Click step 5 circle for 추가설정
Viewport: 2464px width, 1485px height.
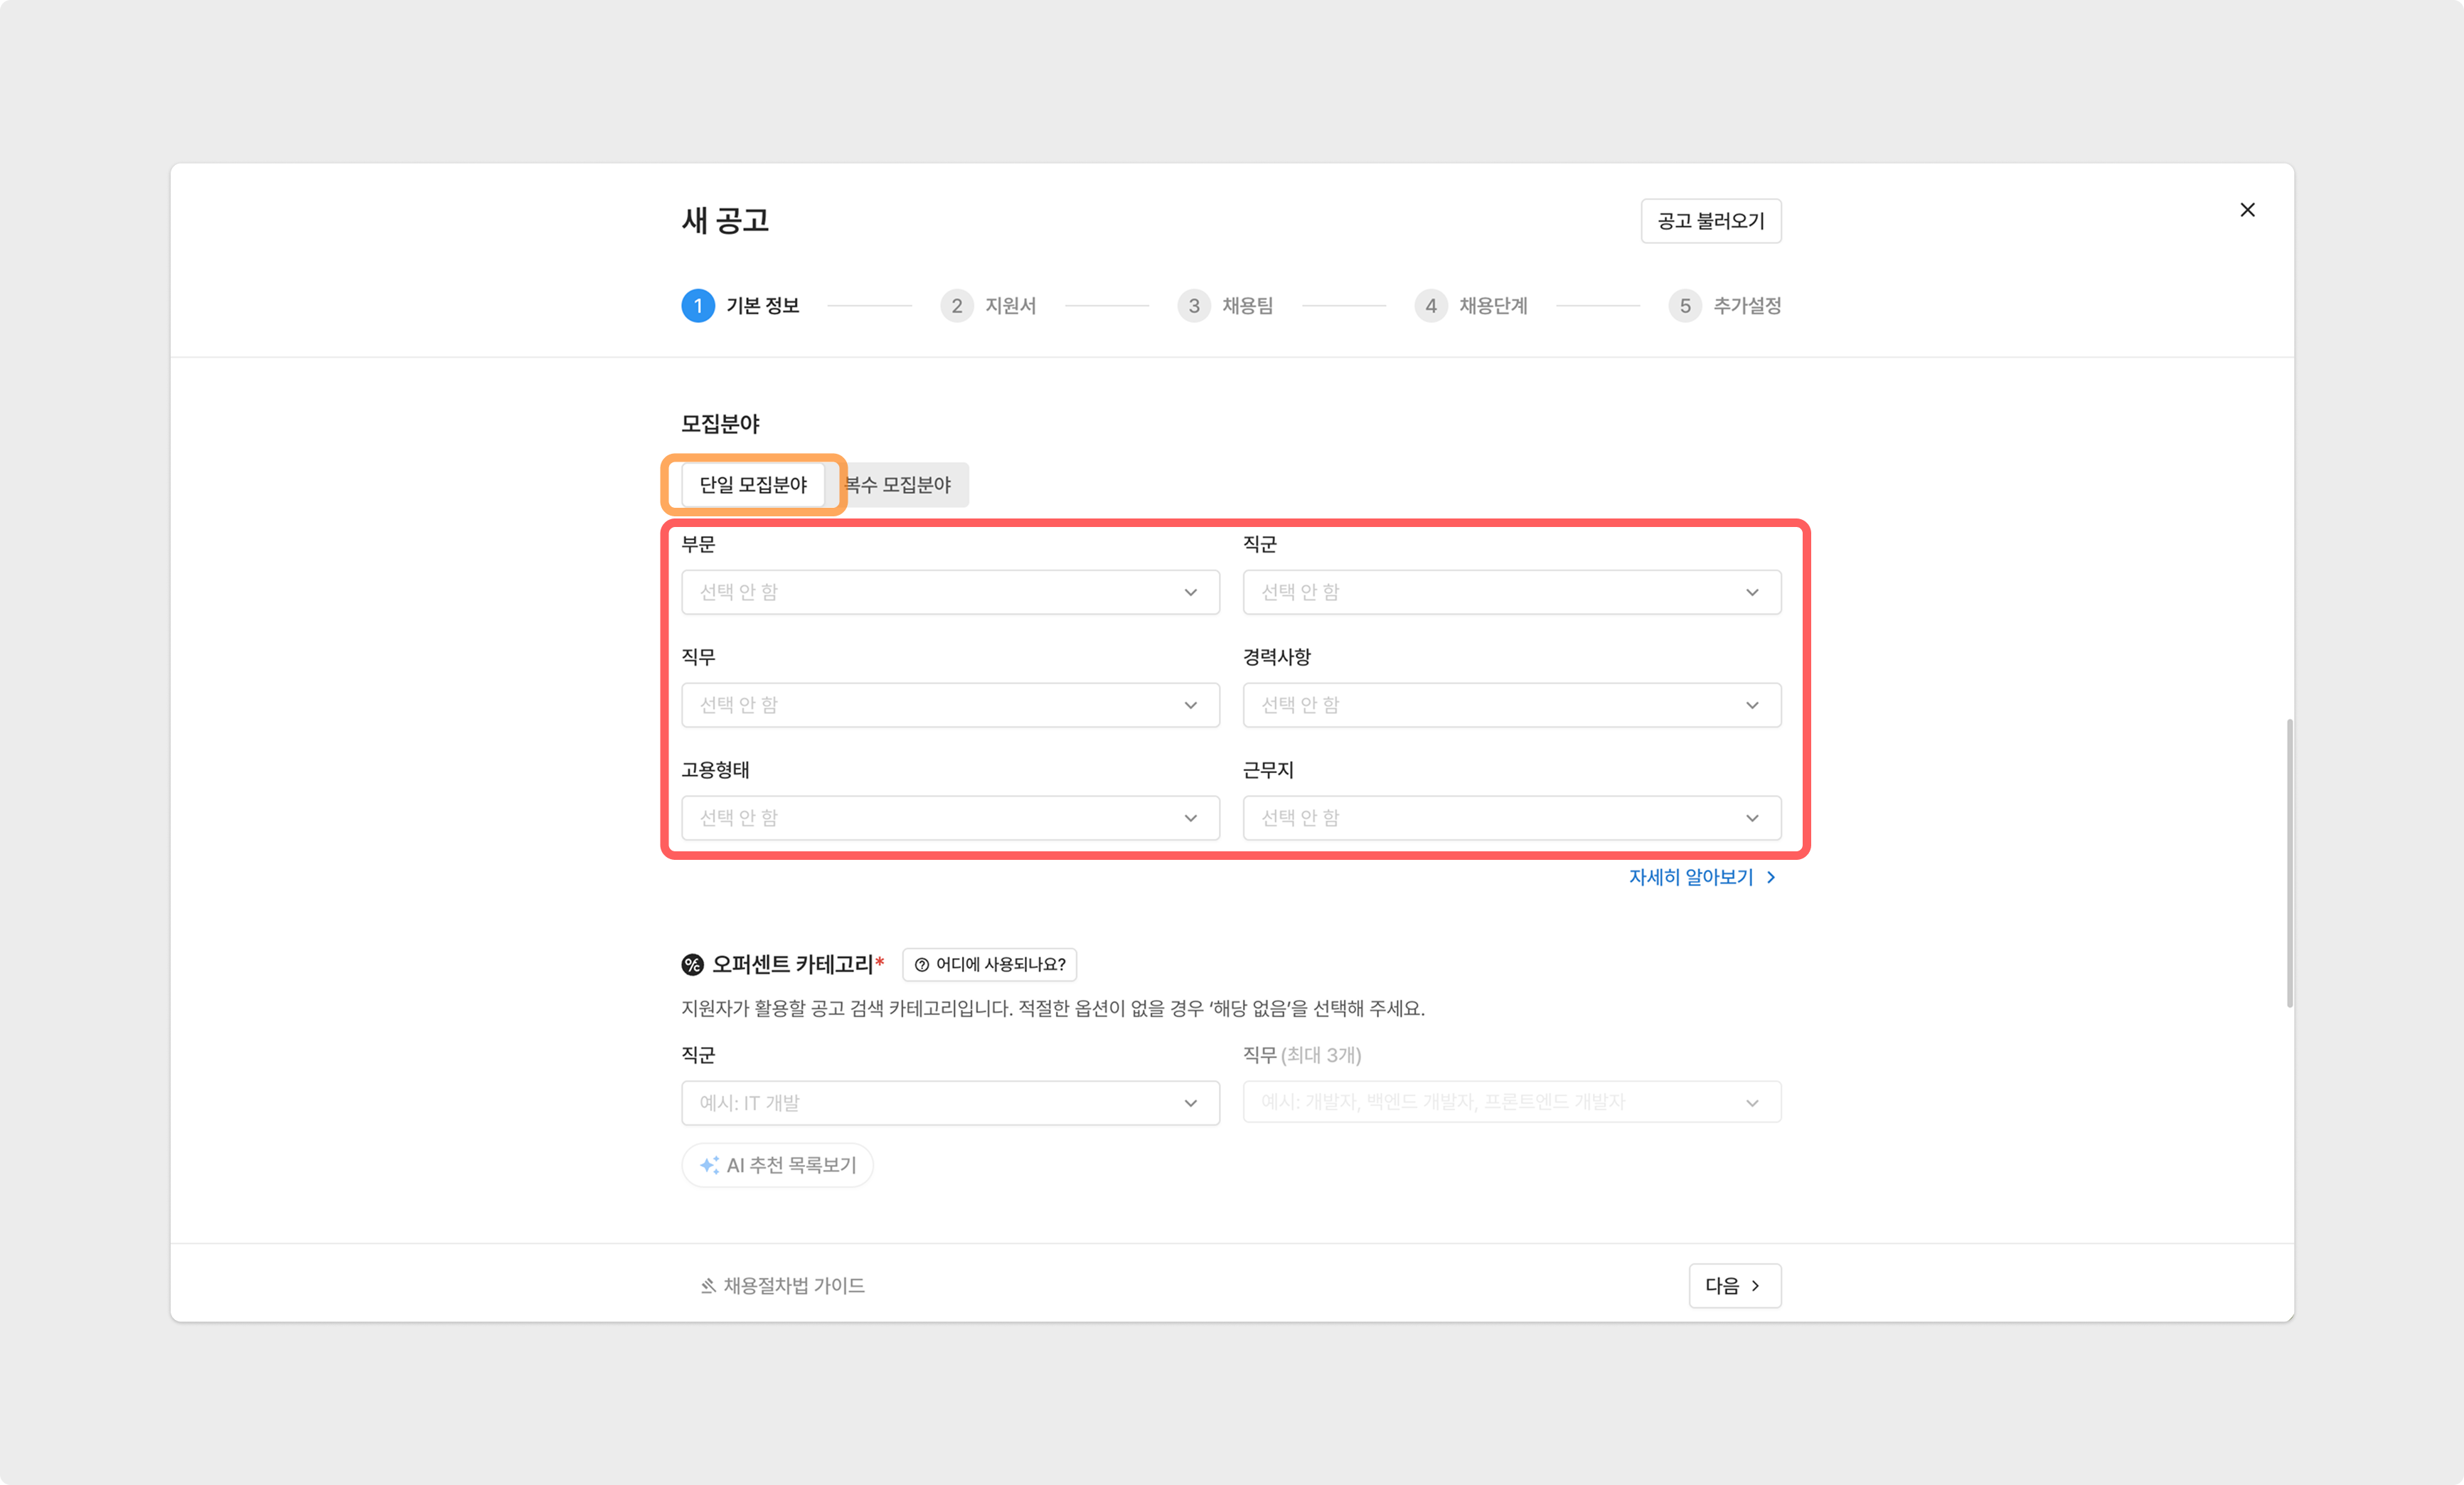[x=1684, y=306]
